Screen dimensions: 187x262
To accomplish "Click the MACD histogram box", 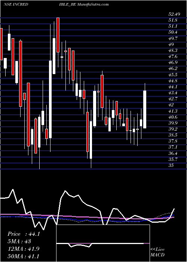I will 103,243.
